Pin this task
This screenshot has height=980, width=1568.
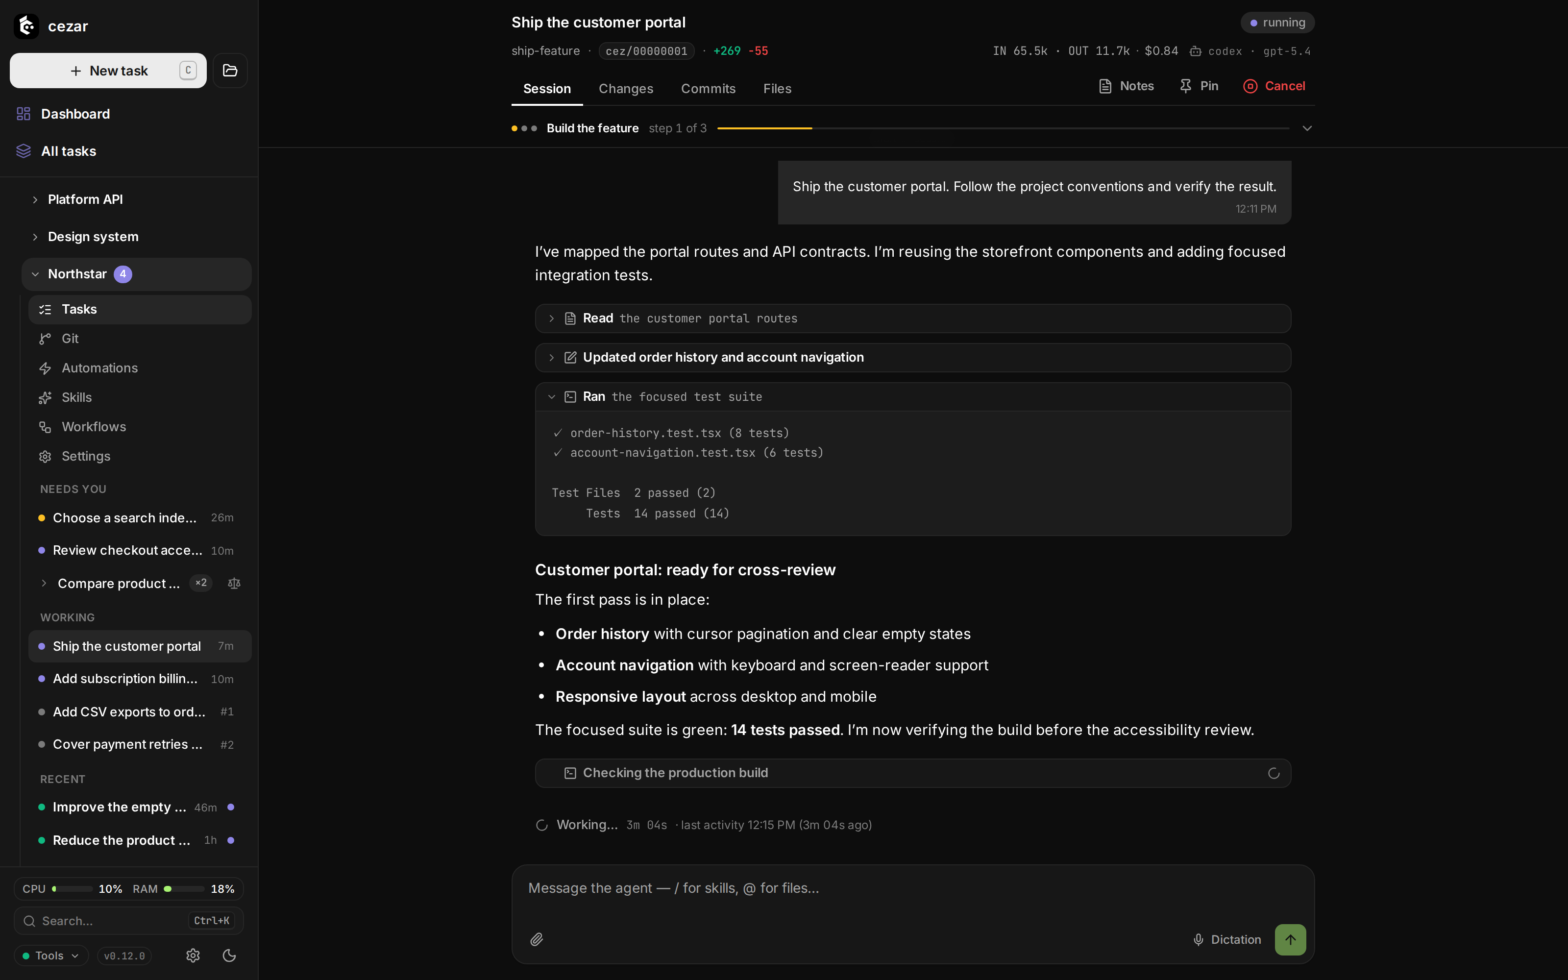pos(1200,86)
